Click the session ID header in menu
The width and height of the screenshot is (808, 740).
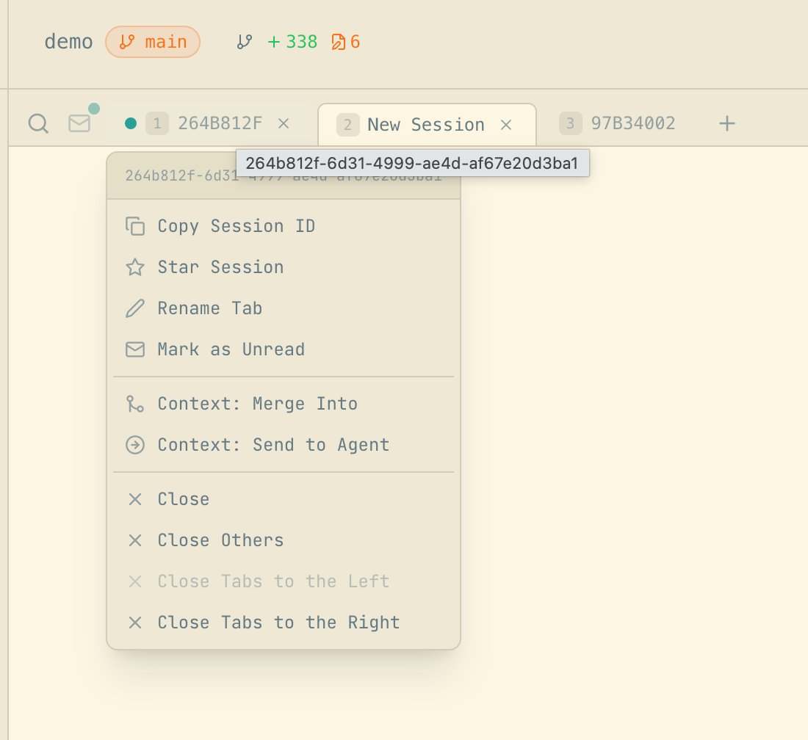[284, 175]
